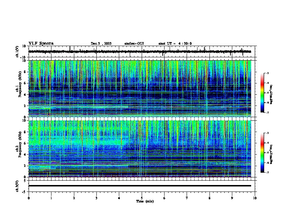Click the "-7" value on lower color bar
Image resolution: width=287 pixels, height=222 pixels.
[x=267, y=172]
